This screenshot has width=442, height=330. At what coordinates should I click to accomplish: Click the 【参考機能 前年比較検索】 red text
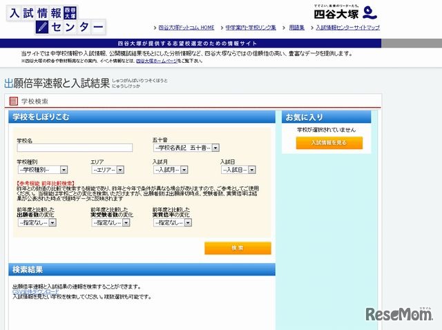[46, 184]
